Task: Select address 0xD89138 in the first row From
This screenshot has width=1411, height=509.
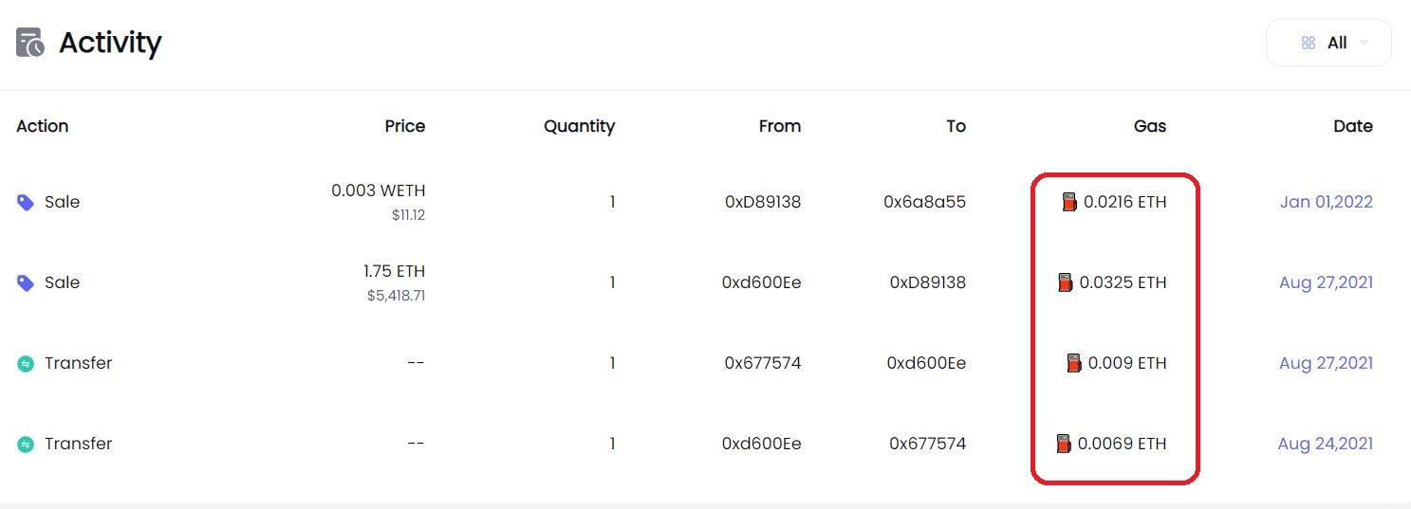Action: 763,202
